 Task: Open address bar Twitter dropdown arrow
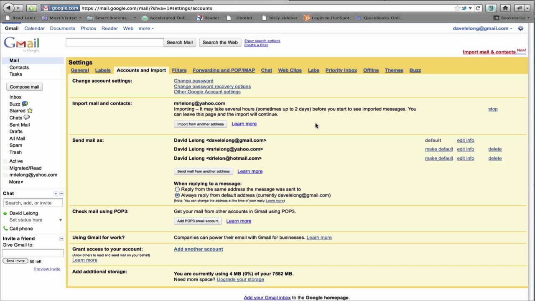(x=470, y=8)
